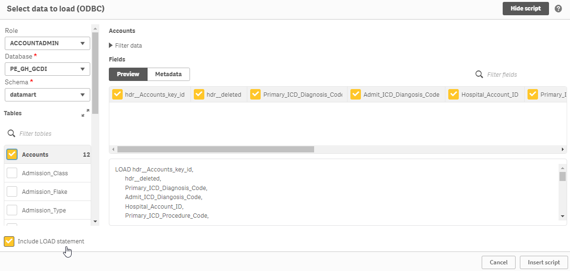This screenshot has width=570, height=271.
Task: Switch to the Metadata tab
Action: point(168,74)
